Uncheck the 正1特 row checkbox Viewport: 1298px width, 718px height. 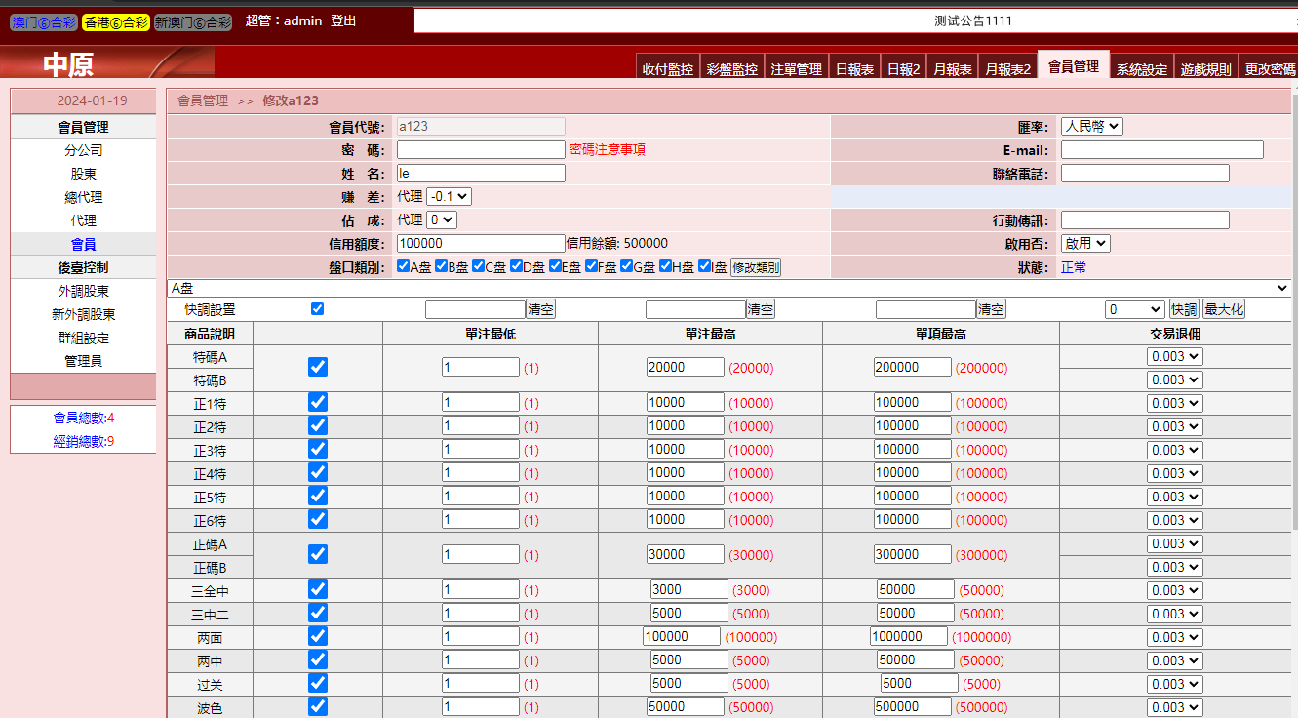[x=318, y=402]
